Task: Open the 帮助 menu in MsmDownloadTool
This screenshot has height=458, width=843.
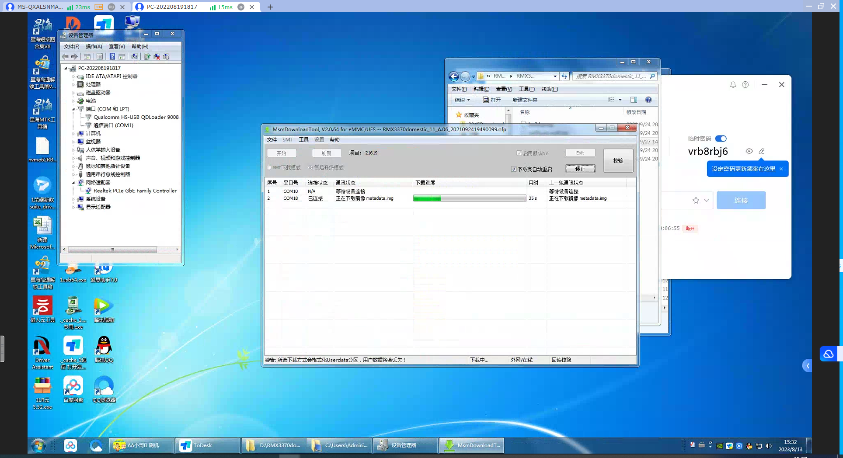Action: pyautogui.click(x=334, y=140)
